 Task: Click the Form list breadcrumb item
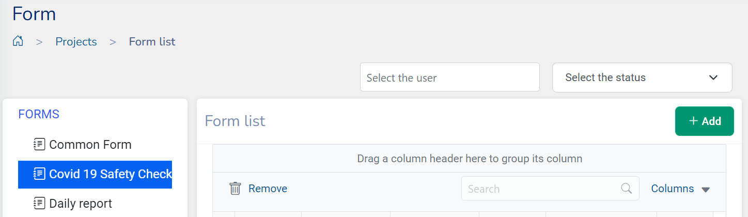click(x=152, y=42)
